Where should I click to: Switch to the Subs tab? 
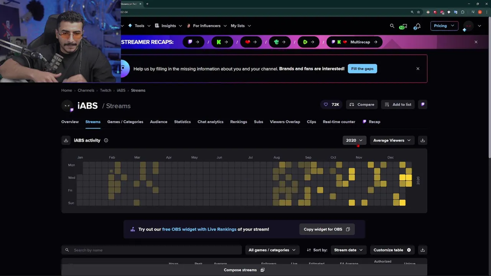point(259,122)
